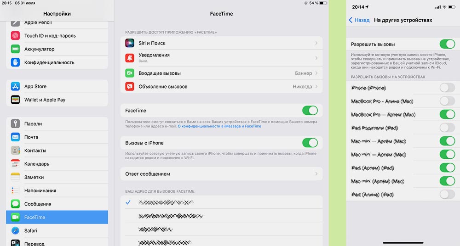This screenshot has width=460, height=246.
Task: Toggle the Вызовы с iPhone switch
Action: pyautogui.click(x=310, y=143)
